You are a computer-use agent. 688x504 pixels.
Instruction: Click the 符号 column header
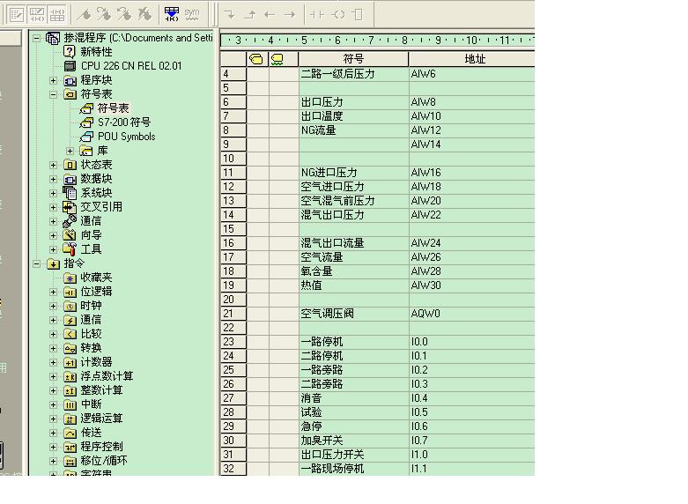pos(353,59)
